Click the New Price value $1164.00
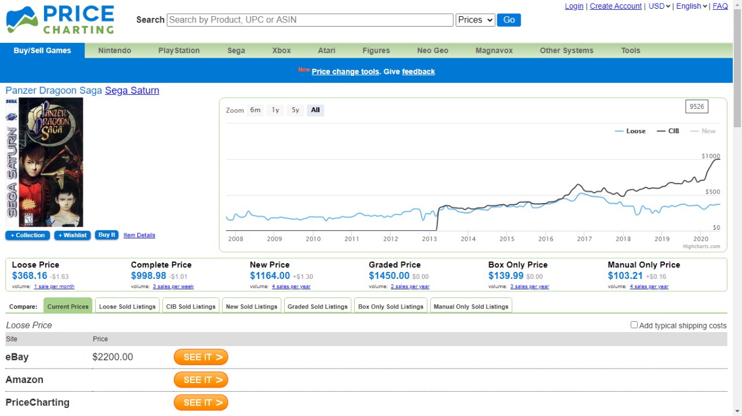Image resolution: width=742 pixels, height=416 pixels. tap(270, 276)
